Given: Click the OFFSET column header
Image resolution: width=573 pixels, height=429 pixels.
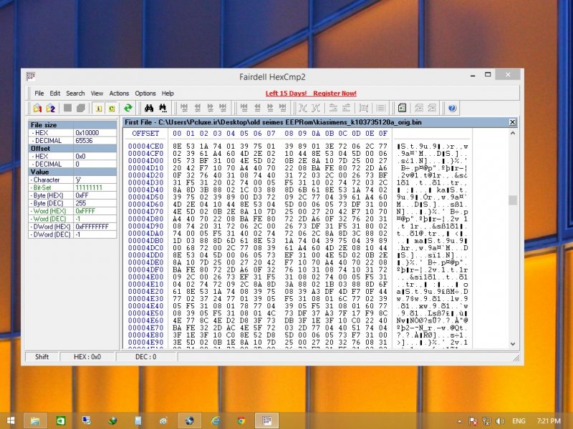Looking at the screenshot, I should tap(145, 134).
